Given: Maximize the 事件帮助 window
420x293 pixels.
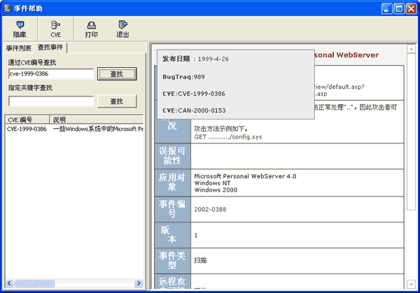Looking at the screenshot, I should (398, 8).
